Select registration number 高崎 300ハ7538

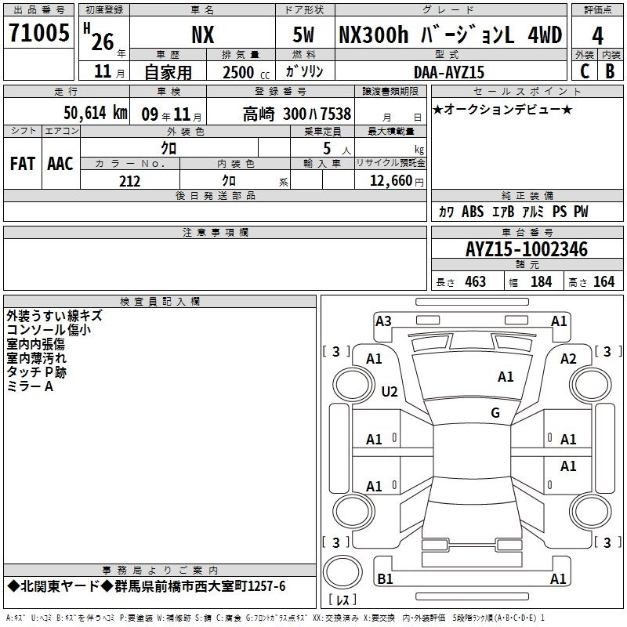click(x=297, y=114)
